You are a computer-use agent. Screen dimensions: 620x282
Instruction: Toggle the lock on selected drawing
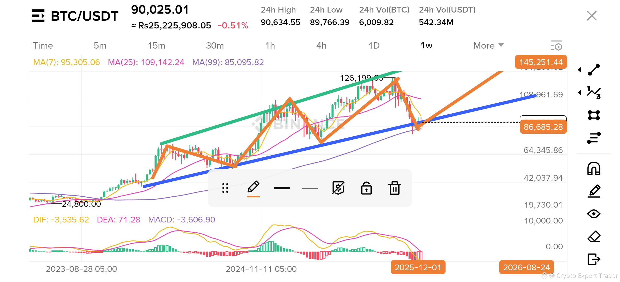[x=366, y=188]
